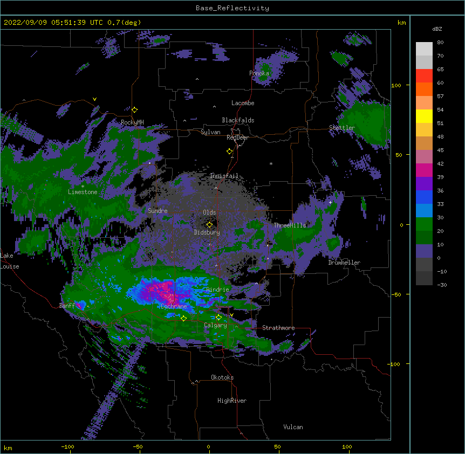Viewport: 465px width, 454px height.
Task: Click the Innisfail label
Action: [224, 176]
